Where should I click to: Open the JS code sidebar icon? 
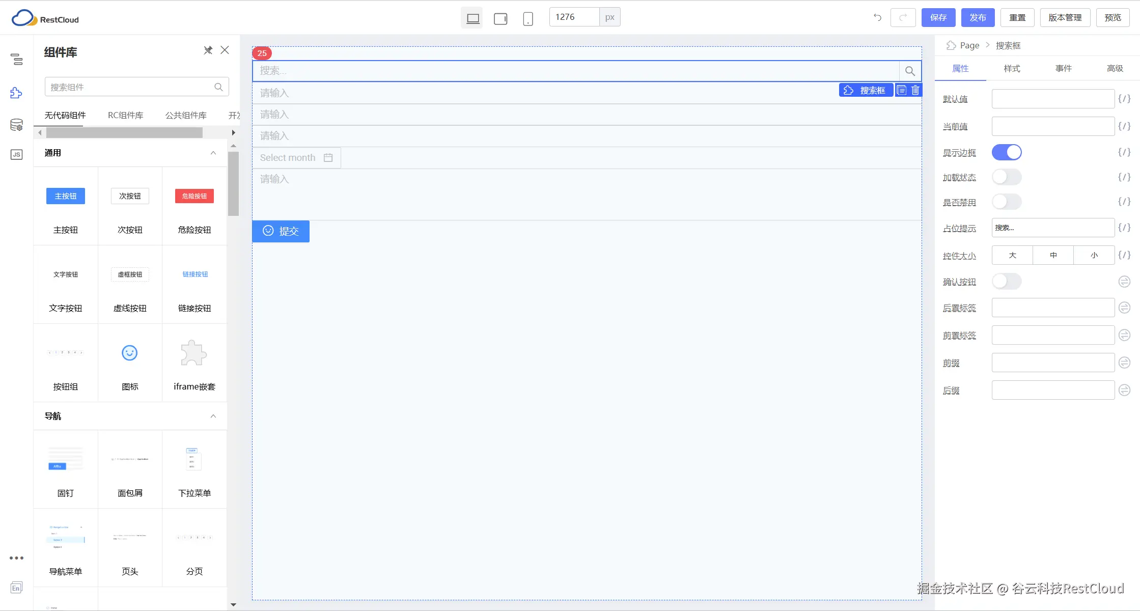point(16,154)
